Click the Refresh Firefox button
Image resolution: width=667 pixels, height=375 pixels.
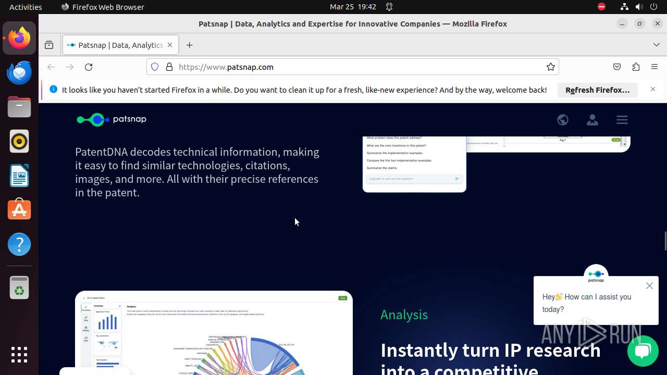click(x=598, y=90)
